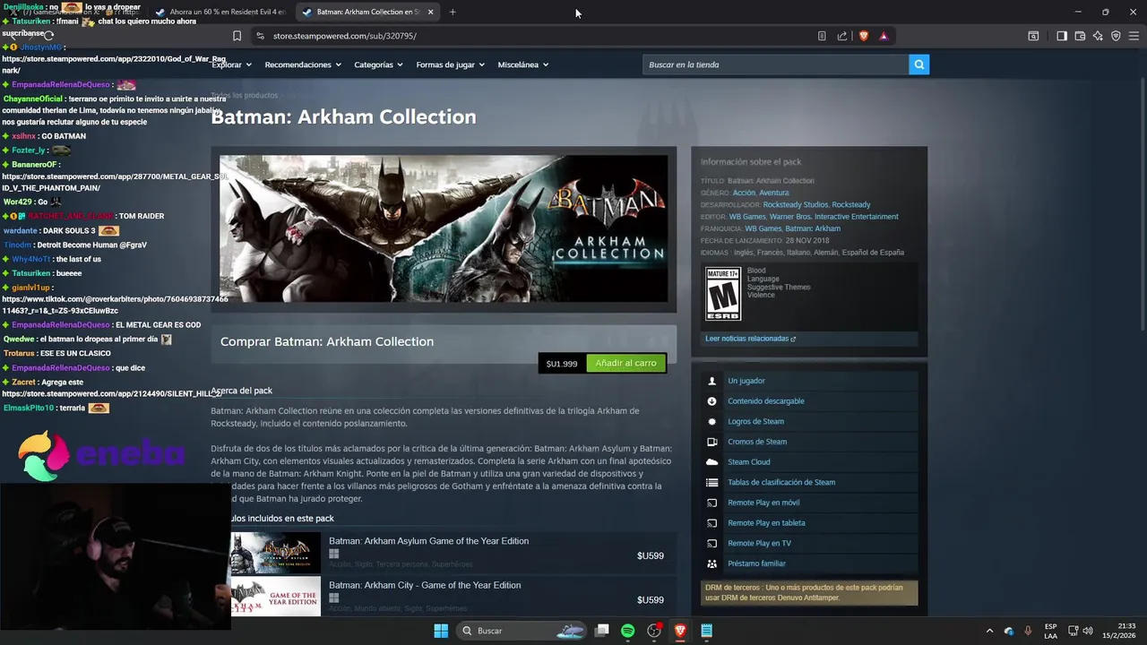The image size is (1147, 645).
Task: Open Contenido descargable feature link
Action: point(765,401)
